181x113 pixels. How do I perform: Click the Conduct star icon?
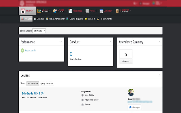(x=86, y=19)
